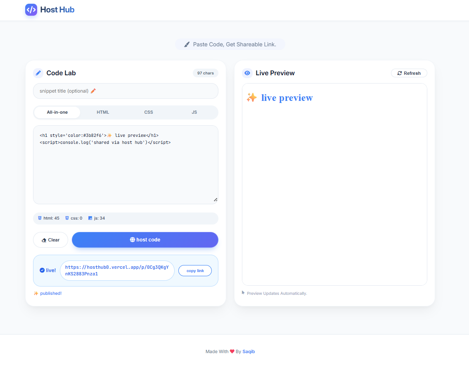Click the js: 34 count text
Viewport: 469px width, 368px height.
(99, 218)
